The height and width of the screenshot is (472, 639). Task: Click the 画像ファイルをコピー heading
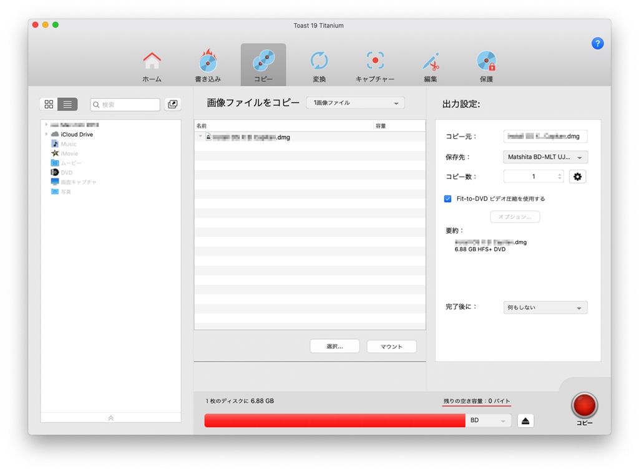tap(253, 103)
